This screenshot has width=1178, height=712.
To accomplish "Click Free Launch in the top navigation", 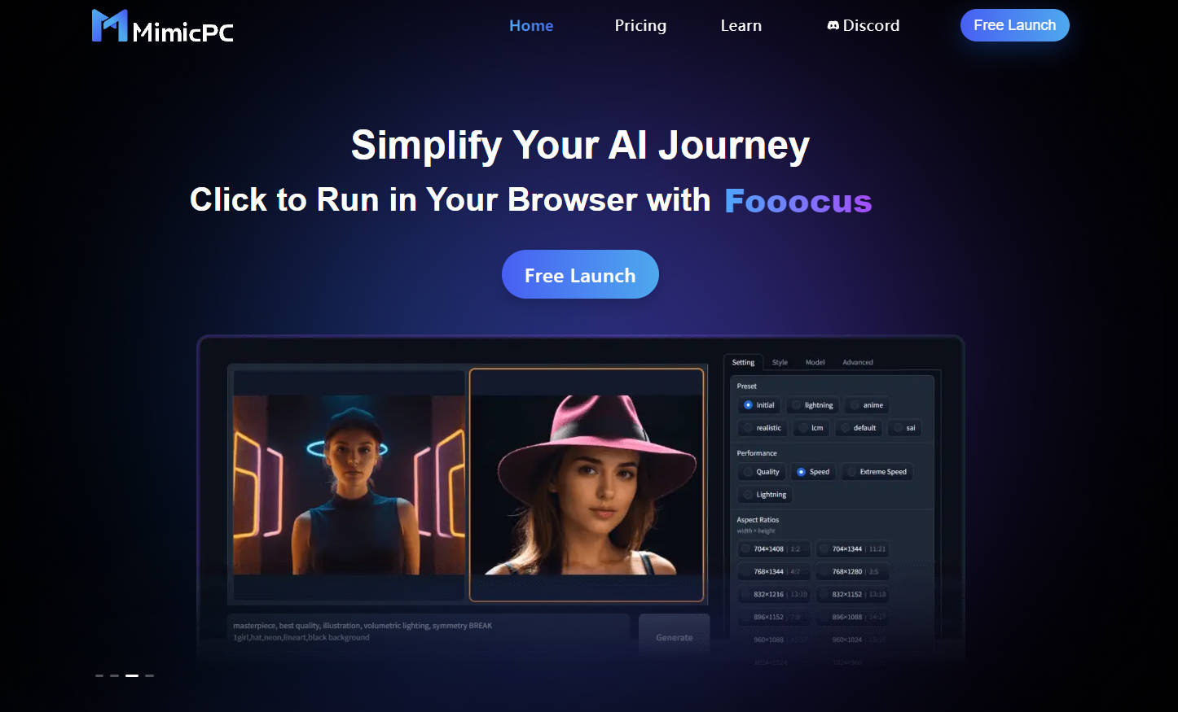I will coord(1015,25).
